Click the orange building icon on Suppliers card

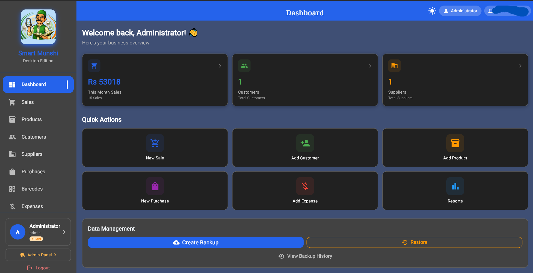(x=395, y=66)
